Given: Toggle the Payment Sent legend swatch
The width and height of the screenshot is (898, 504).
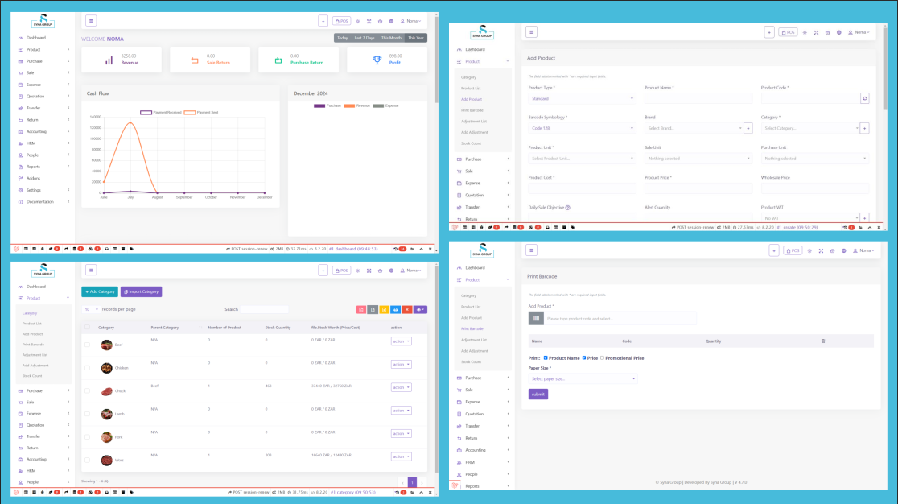Looking at the screenshot, I should click(x=190, y=113).
